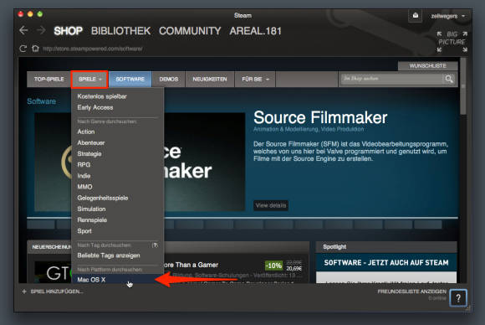Image resolution: width=485 pixels, height=325 pixels.
Task: Select the Sport genre
Action: coord(84,231)
